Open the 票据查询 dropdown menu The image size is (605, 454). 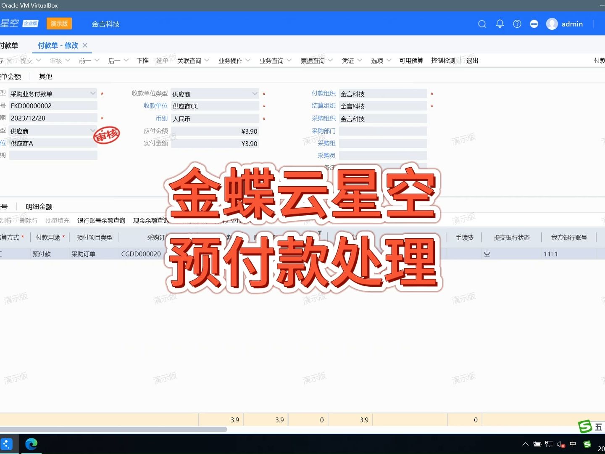point(316,61)
